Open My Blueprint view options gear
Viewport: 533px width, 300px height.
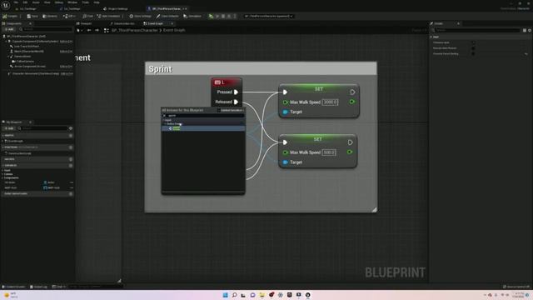coord(71,128)
